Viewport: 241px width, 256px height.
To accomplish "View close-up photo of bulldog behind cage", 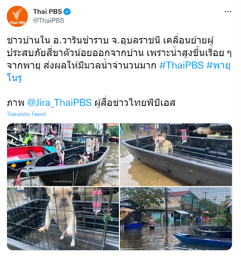I will point(63,219).
